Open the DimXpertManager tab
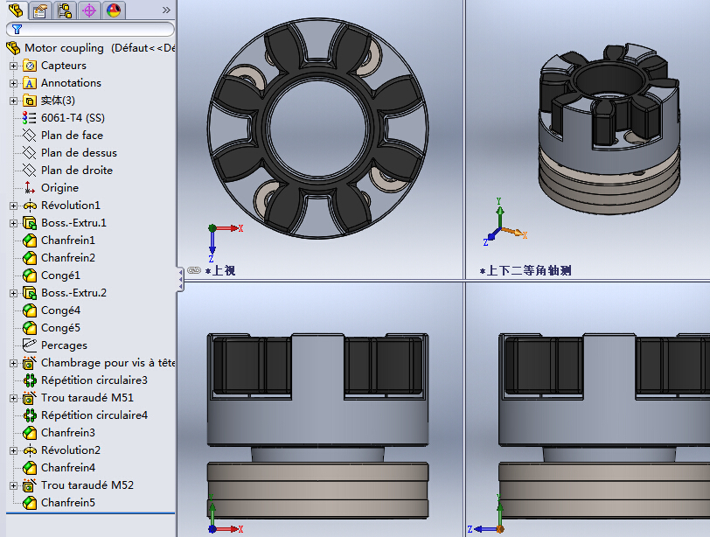710x537 pixels. coord(89,10)
